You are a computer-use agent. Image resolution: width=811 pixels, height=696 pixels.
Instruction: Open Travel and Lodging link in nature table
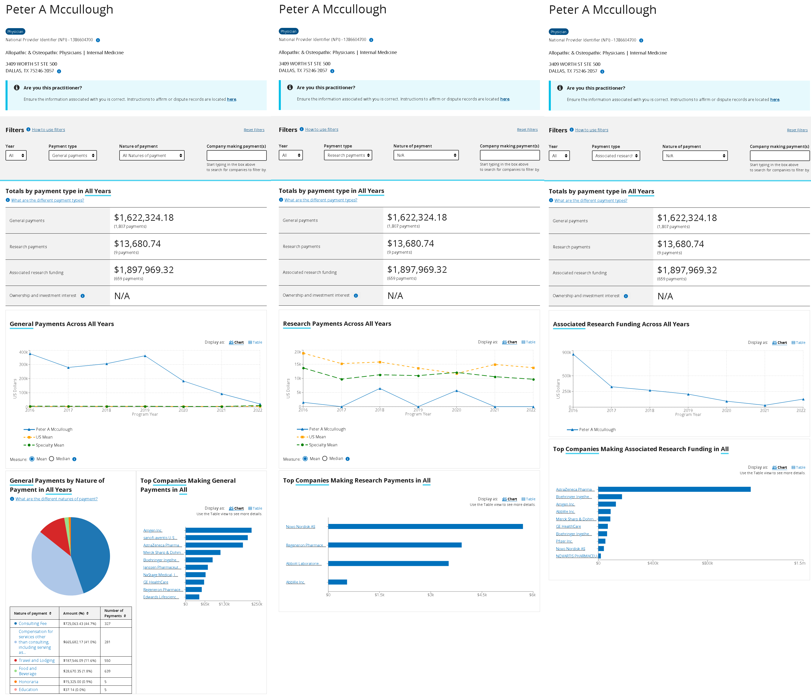click(x=37, y=660)
